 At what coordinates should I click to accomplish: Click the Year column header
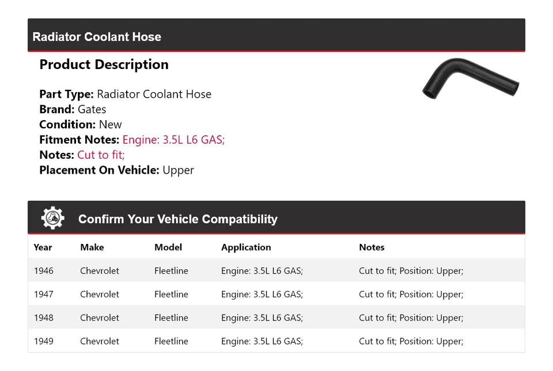(x=43, y=247)
